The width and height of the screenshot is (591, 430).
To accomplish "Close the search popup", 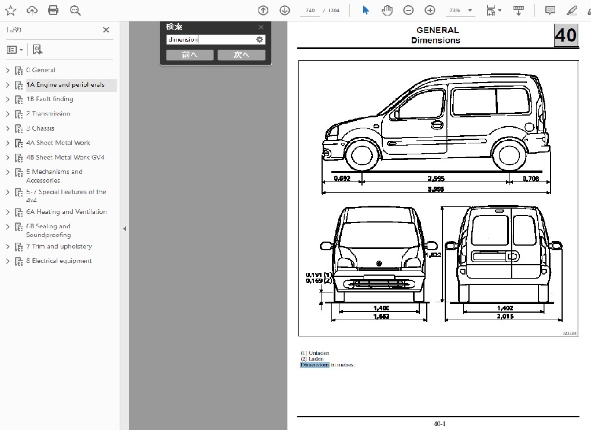I will click(261, 27).
